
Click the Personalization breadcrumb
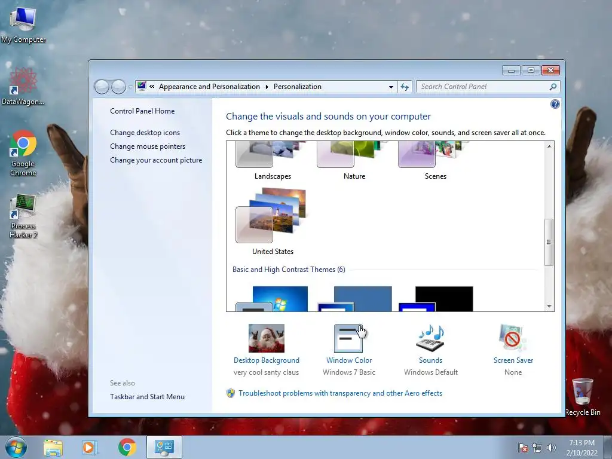298,87
